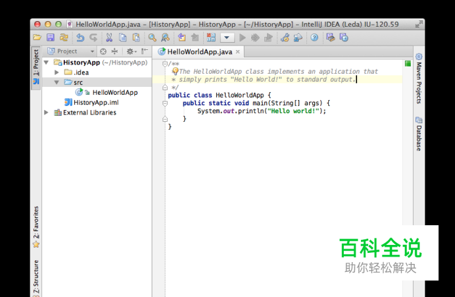Viewport: 455px width, 297px height.
Task: Expand External Libraries node
Action: [46, 113]
